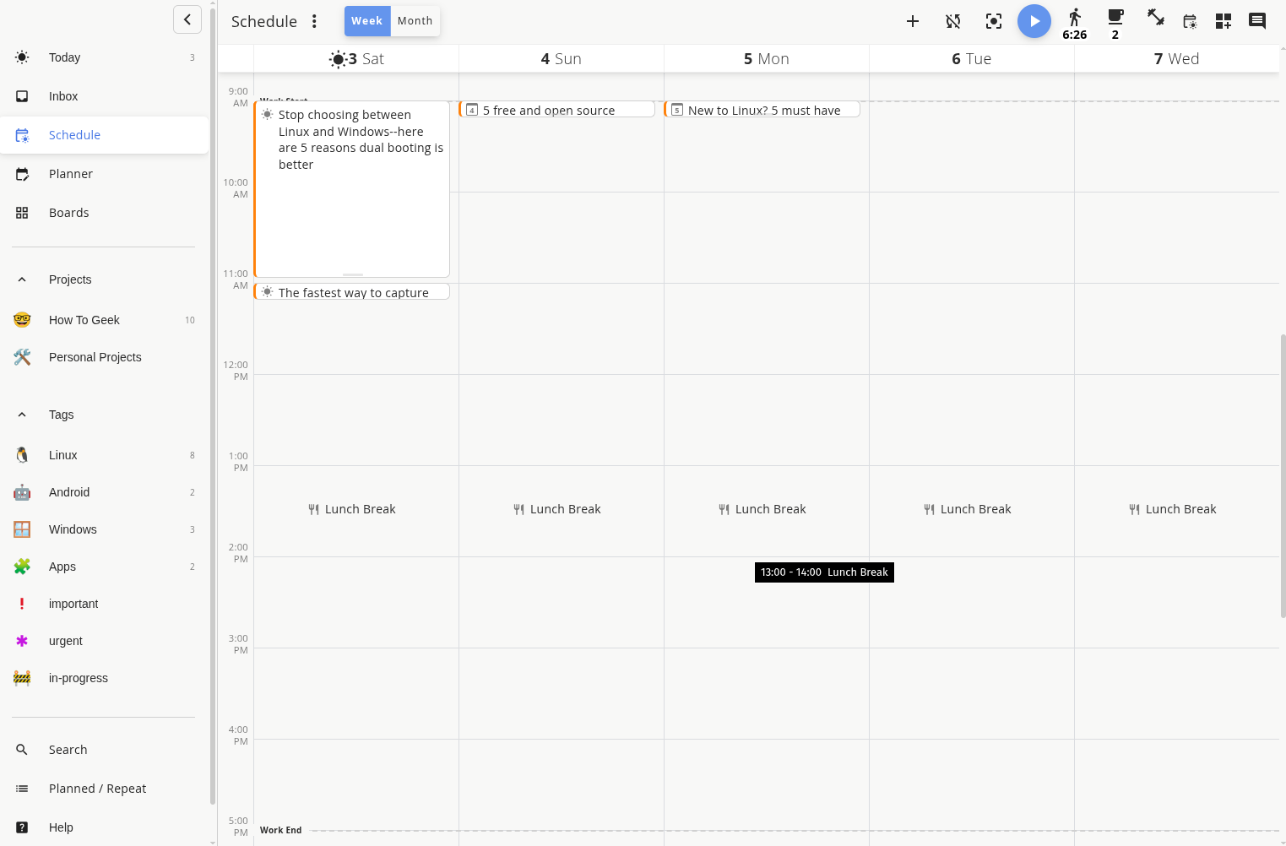Image resolution: width=1286 pixels, height=846 pixels.
Task: Open Search from the sidebar
Action: coord(105,750)
